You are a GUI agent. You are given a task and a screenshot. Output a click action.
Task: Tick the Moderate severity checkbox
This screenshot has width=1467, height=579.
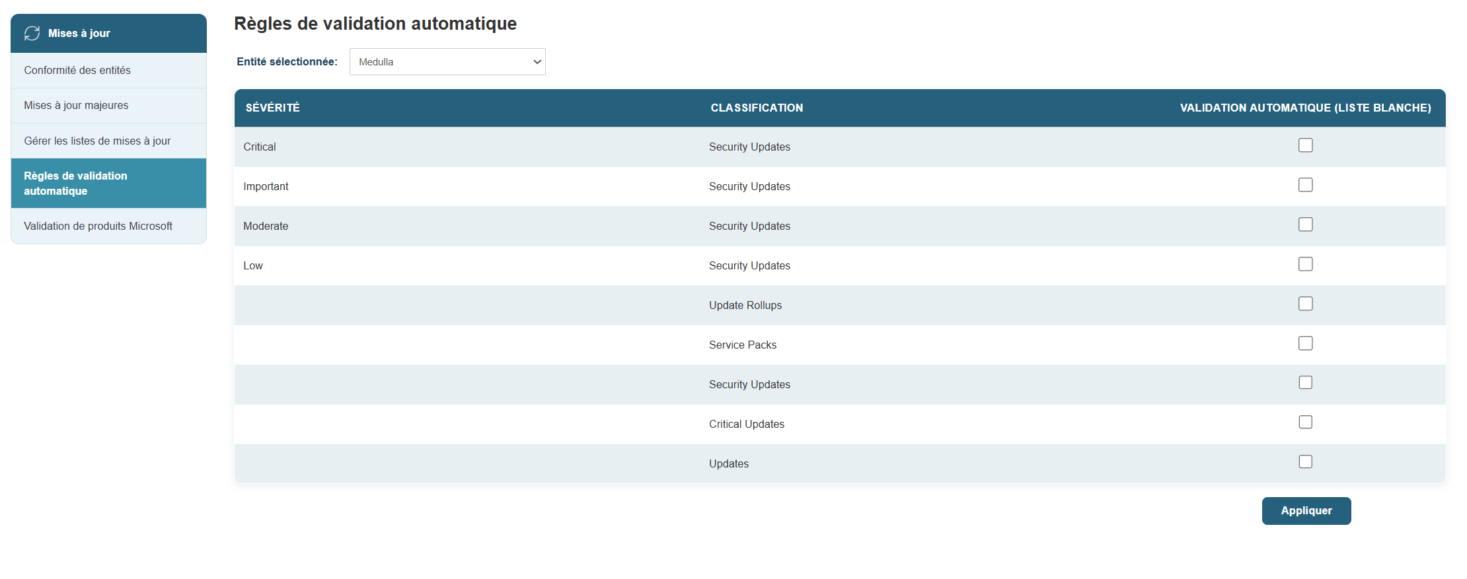click(1305, 224)
